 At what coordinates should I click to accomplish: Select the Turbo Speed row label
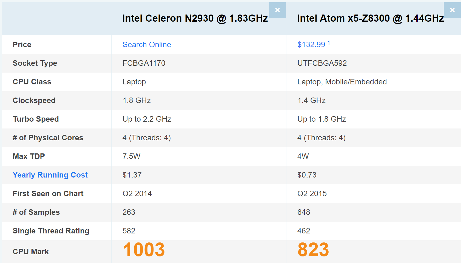point(36,119)
